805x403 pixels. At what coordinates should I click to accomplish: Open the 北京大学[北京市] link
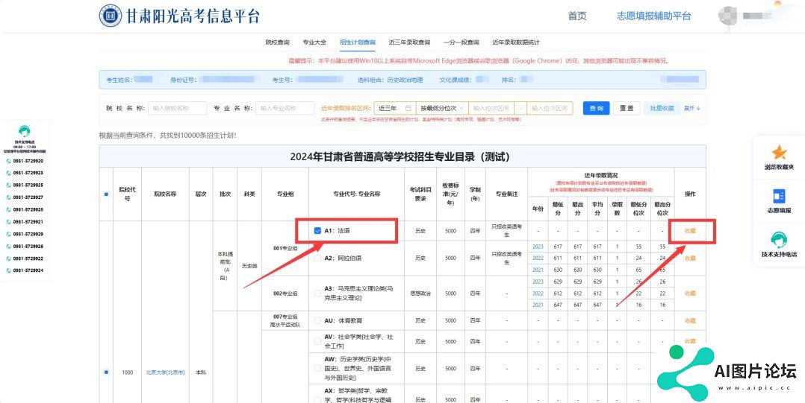tap(165, 372)
